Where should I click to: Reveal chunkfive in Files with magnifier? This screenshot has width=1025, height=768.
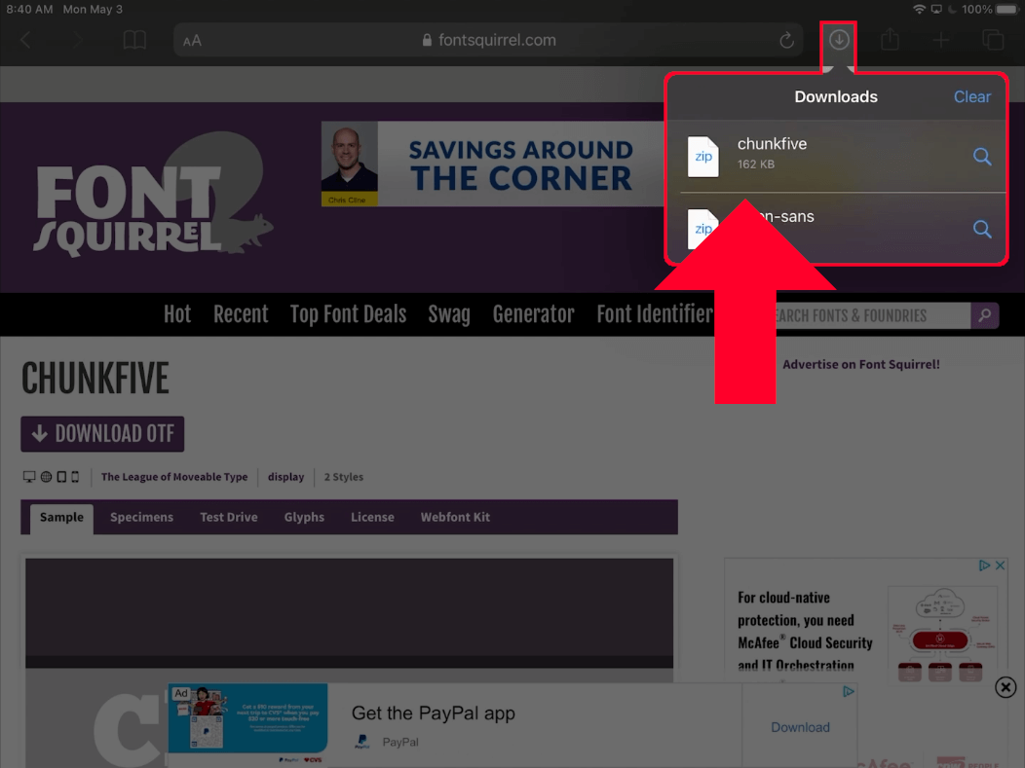[x=982, y=156]
